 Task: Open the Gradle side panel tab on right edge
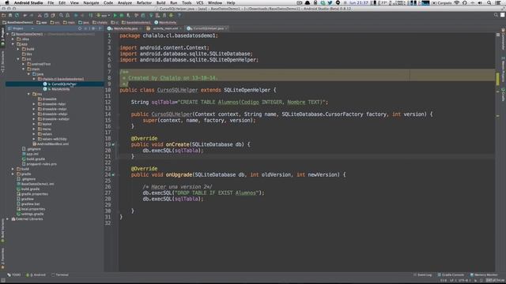(x=503, y=95)
